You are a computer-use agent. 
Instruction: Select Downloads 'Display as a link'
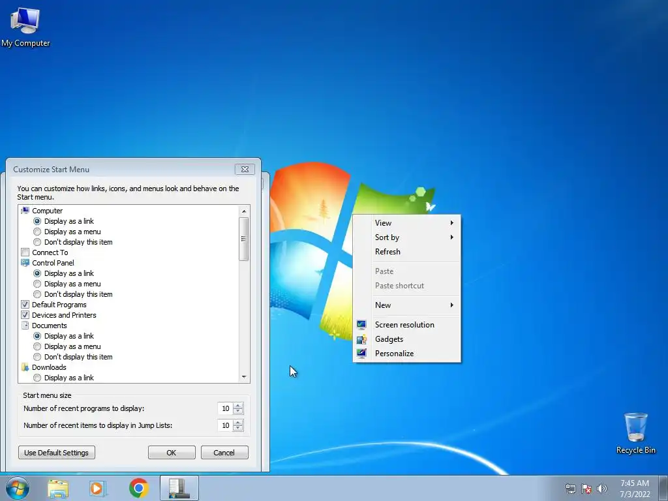pos(37,378)
